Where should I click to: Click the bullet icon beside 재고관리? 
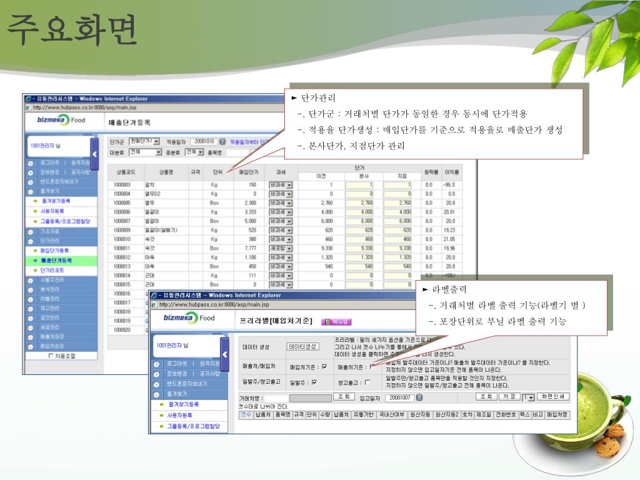(x=31, y=309)
